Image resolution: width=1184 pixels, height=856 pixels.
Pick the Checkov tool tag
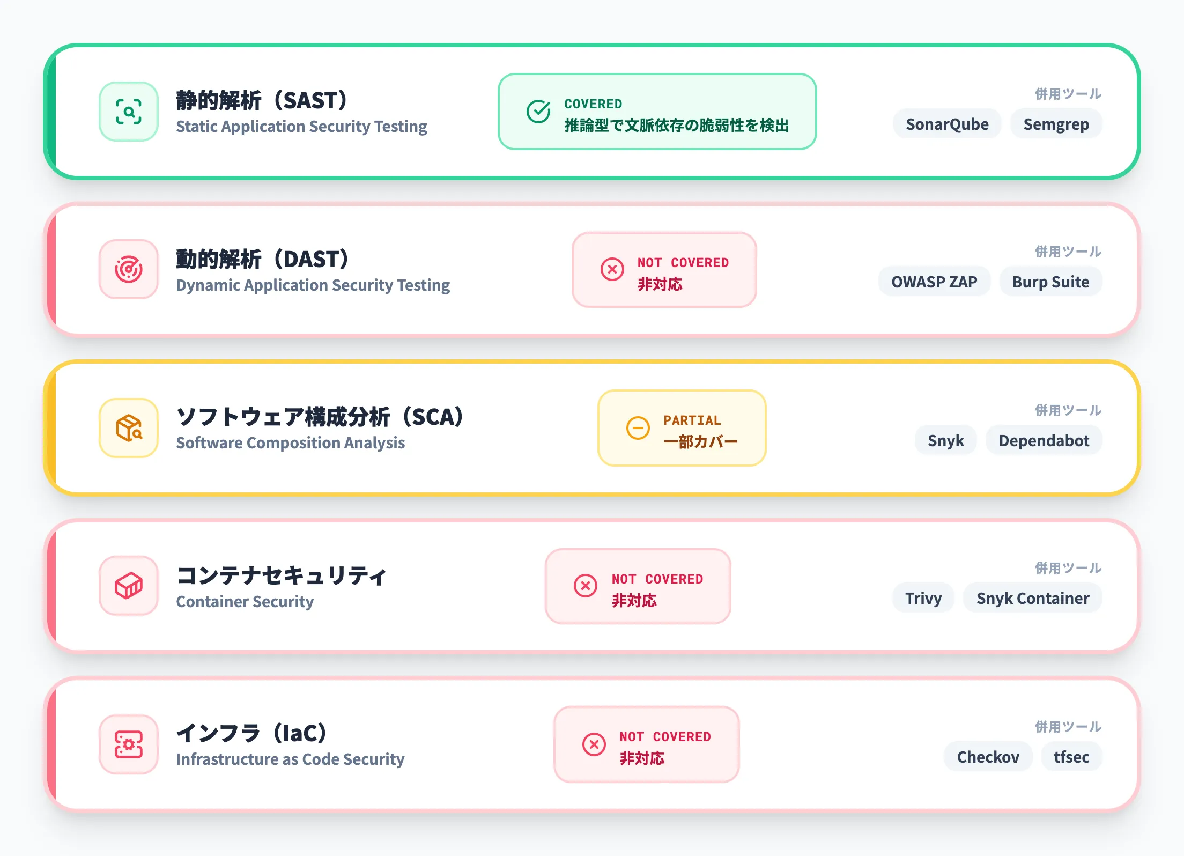988,757
